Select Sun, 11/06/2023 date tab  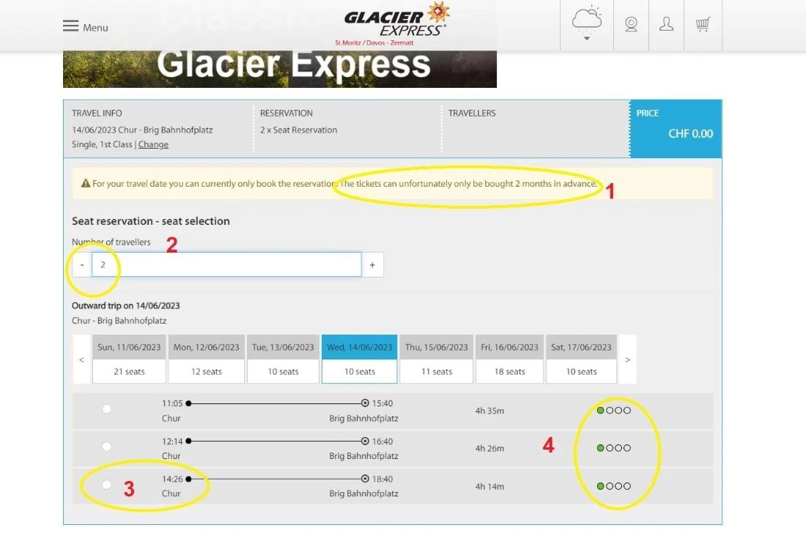pyautogui.click(x=129, y=359)
